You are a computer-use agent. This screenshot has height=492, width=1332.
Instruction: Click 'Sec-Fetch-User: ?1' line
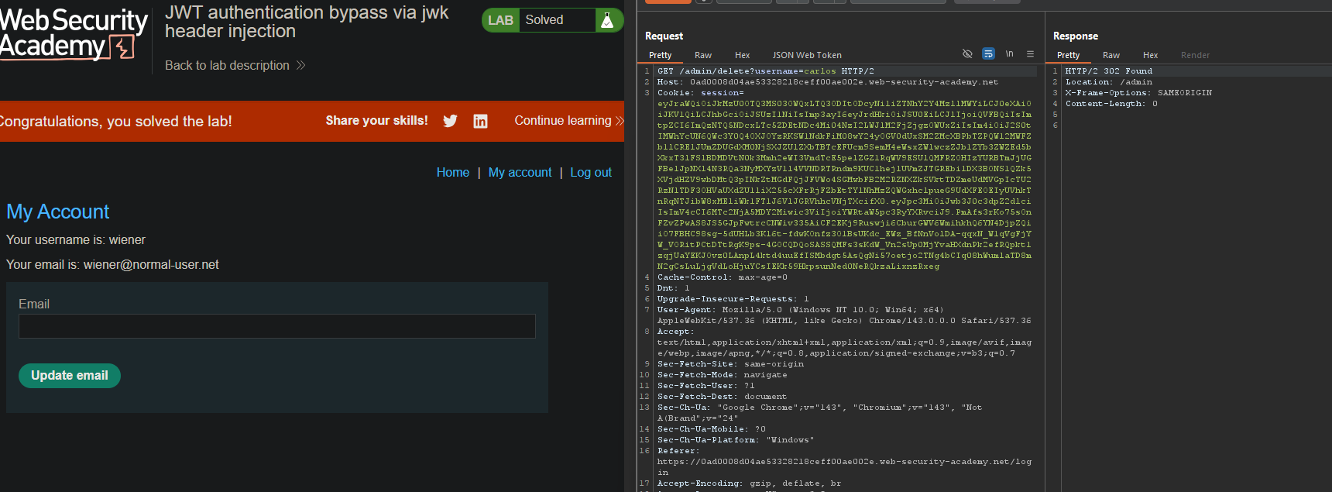click(705, 386)
